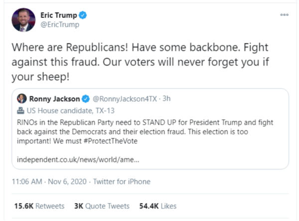The width and height of the screenshot is (299, 221).
Task: View the 54.4K Likes list
Action: point(157,206)
